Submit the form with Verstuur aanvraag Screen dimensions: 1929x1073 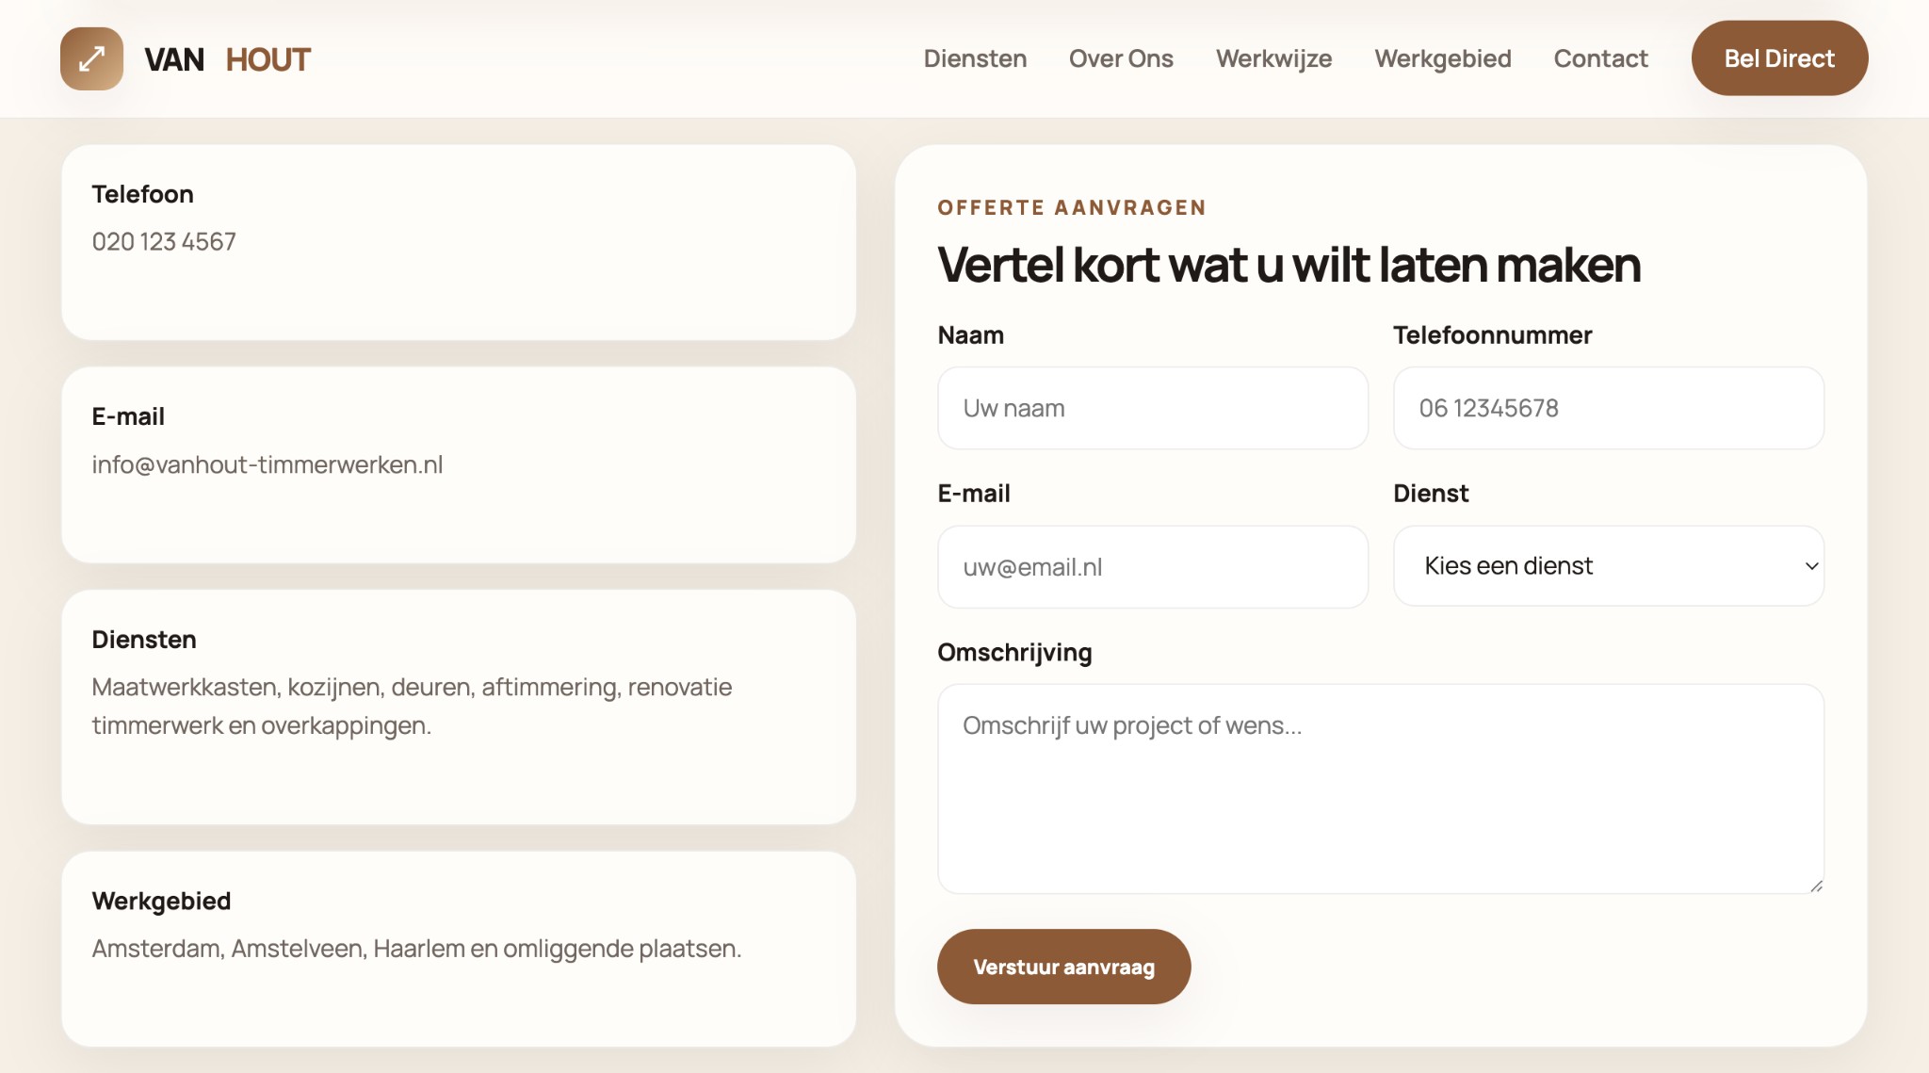pos(1063,966)
